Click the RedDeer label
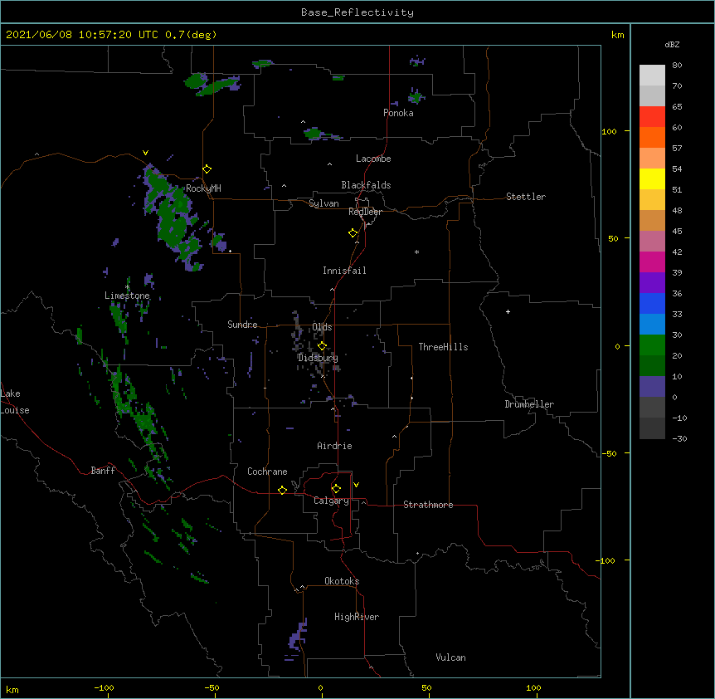Screen dimensions: 715x699 (366, 212)
